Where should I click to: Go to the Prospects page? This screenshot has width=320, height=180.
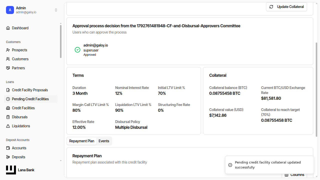click(x=31, y=50)
